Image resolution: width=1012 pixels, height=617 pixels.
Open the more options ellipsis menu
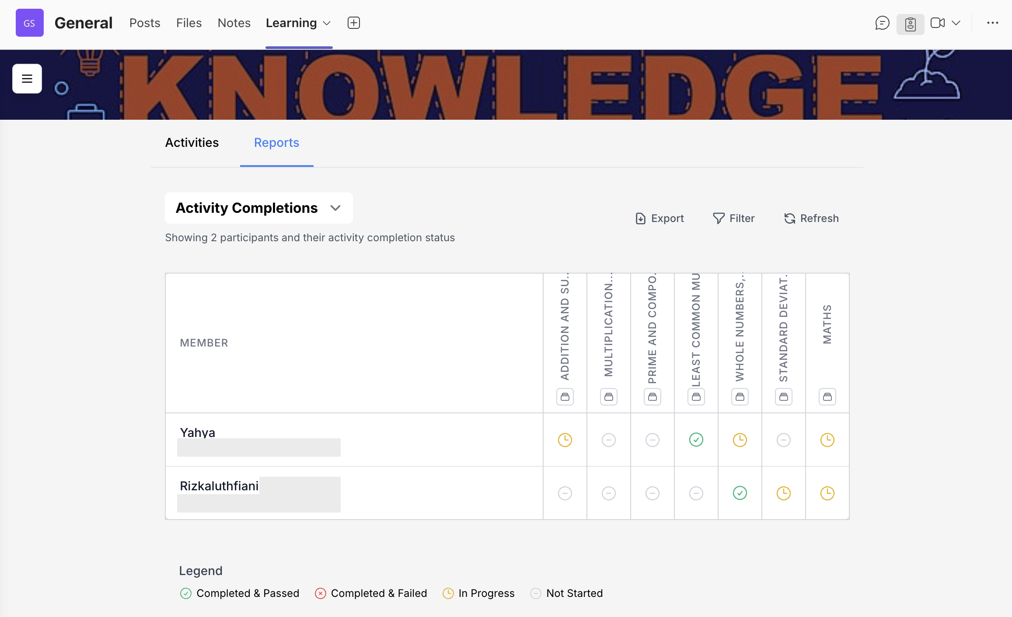[x=992, y=23]
